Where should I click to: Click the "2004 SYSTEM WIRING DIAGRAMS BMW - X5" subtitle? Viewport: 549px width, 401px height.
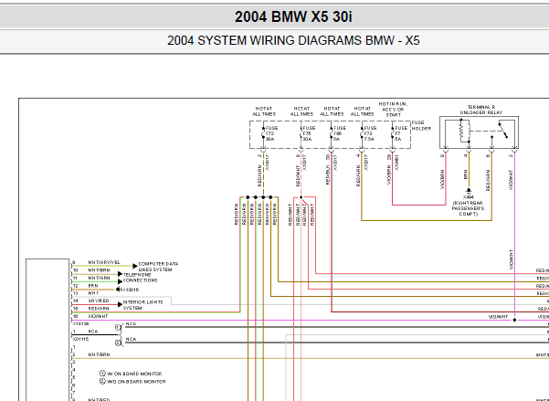(x=293, y=40)
